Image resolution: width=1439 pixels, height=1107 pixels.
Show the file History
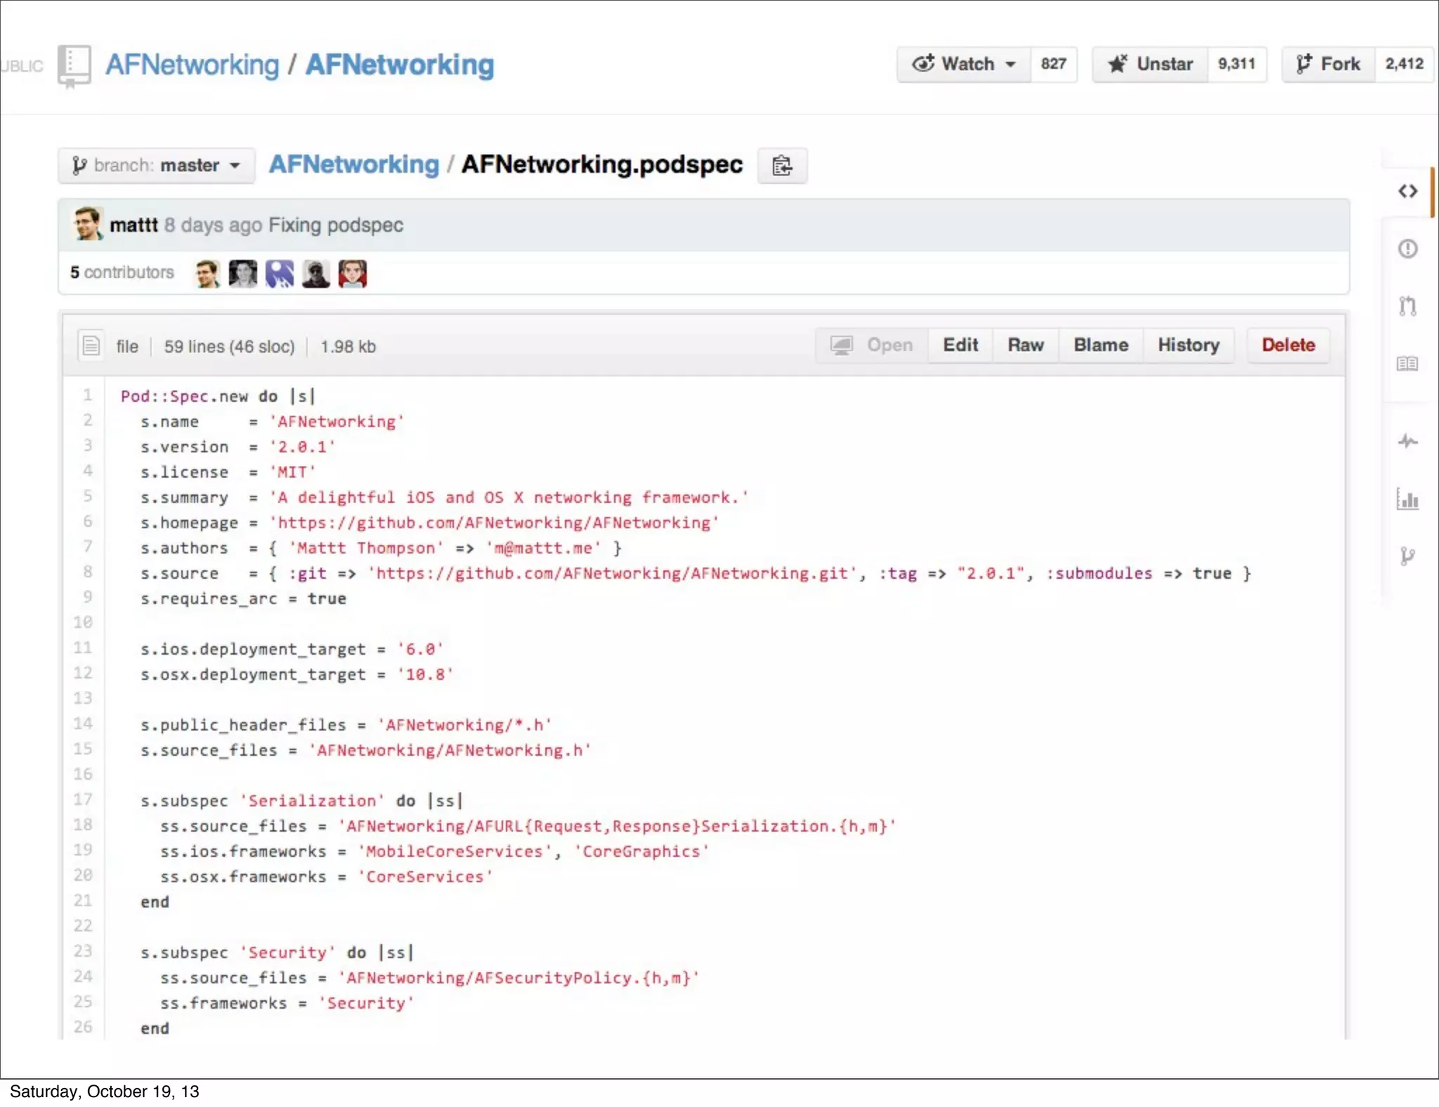(1188, 346)
